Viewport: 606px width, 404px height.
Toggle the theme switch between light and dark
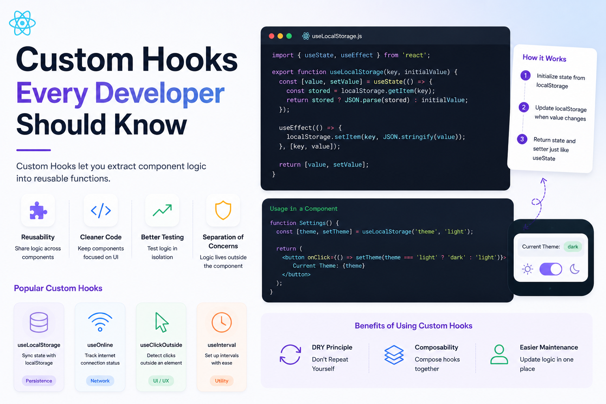tap(551, 269)
